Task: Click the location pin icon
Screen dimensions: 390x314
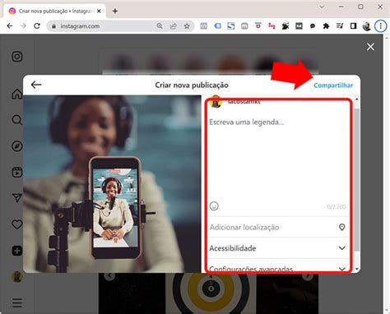Action: coord(342,227)
